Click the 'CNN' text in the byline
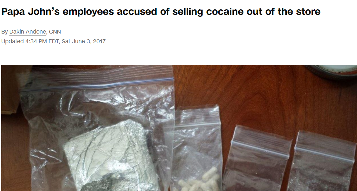 (55, 32)
